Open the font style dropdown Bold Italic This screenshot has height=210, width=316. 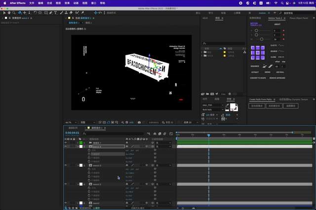[213, 110]
